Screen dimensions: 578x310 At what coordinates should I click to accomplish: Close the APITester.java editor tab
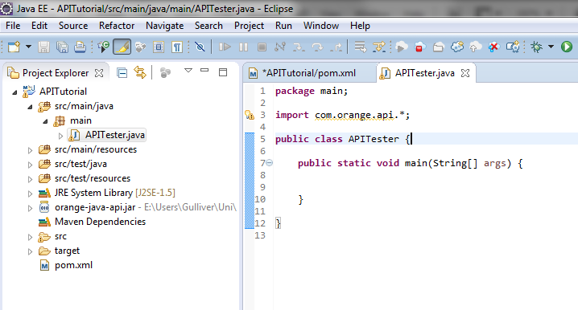[x=465, y=73]
